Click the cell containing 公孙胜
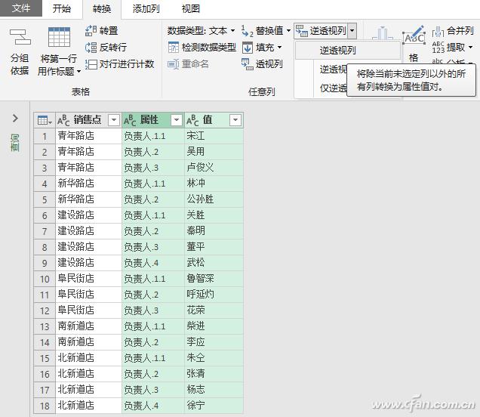480x417 pixels. 214,199
